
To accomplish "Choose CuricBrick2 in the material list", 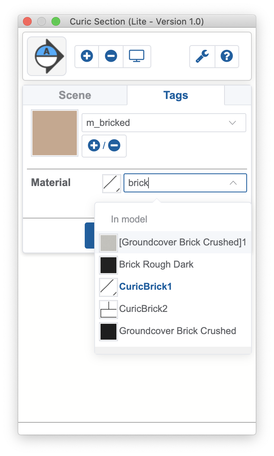I will point(143,309).
